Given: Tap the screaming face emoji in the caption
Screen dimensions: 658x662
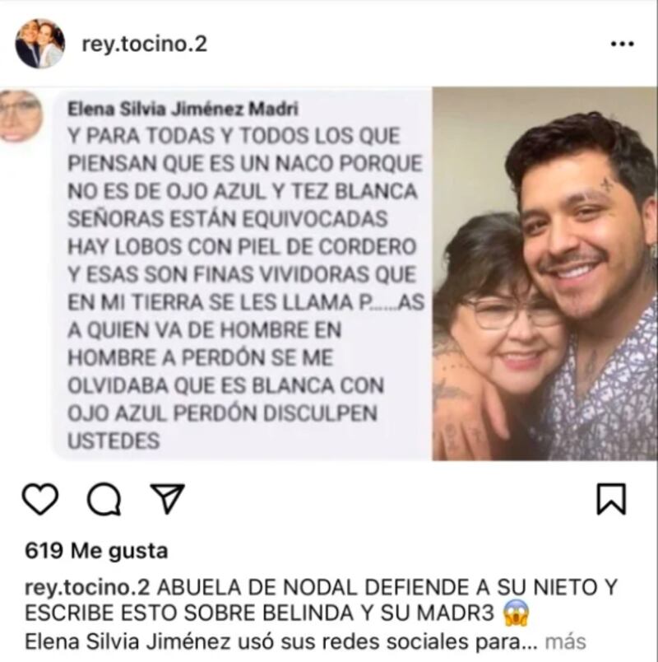Looking at the screenshot, I should pyautogui.click(x=517, y=613).
